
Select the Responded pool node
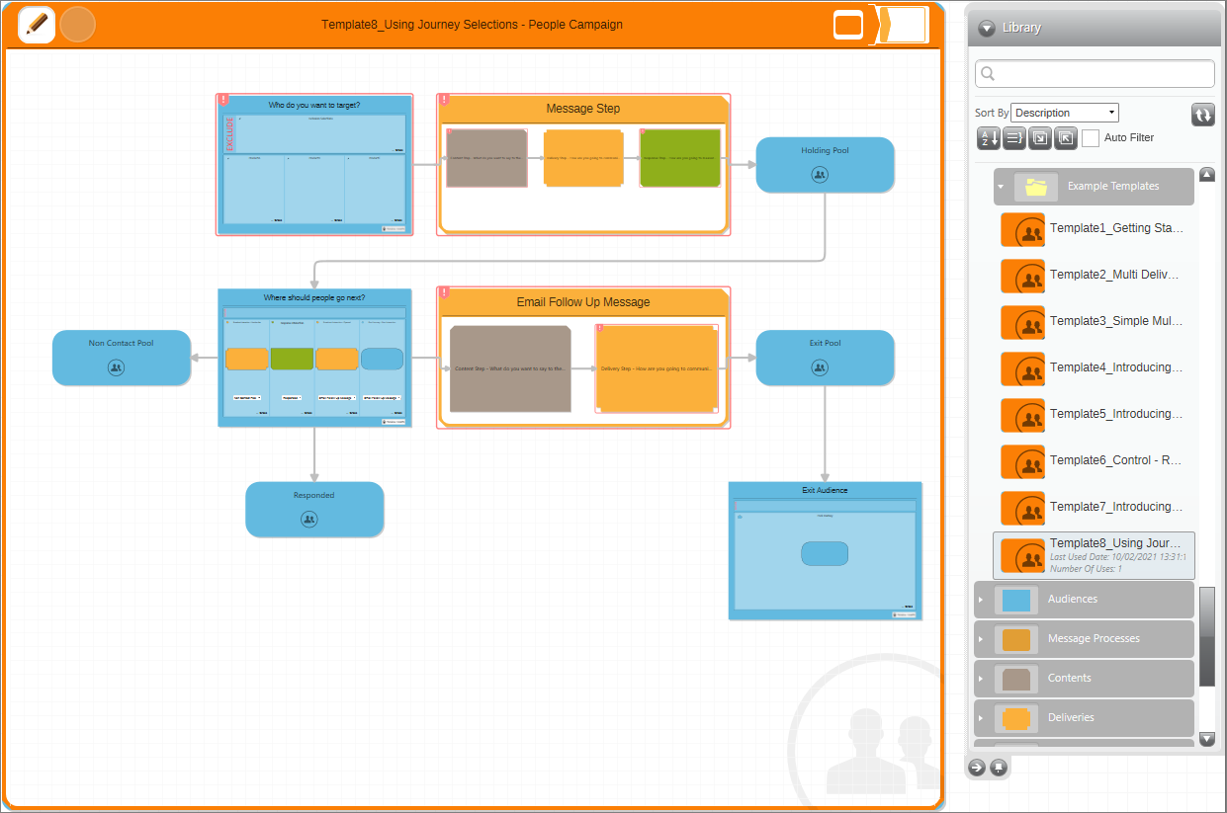[x=314, y=509]
